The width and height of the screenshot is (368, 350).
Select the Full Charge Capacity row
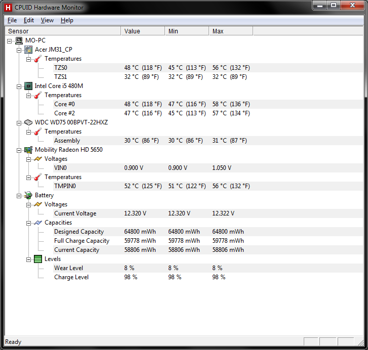(x=208, y=241)
